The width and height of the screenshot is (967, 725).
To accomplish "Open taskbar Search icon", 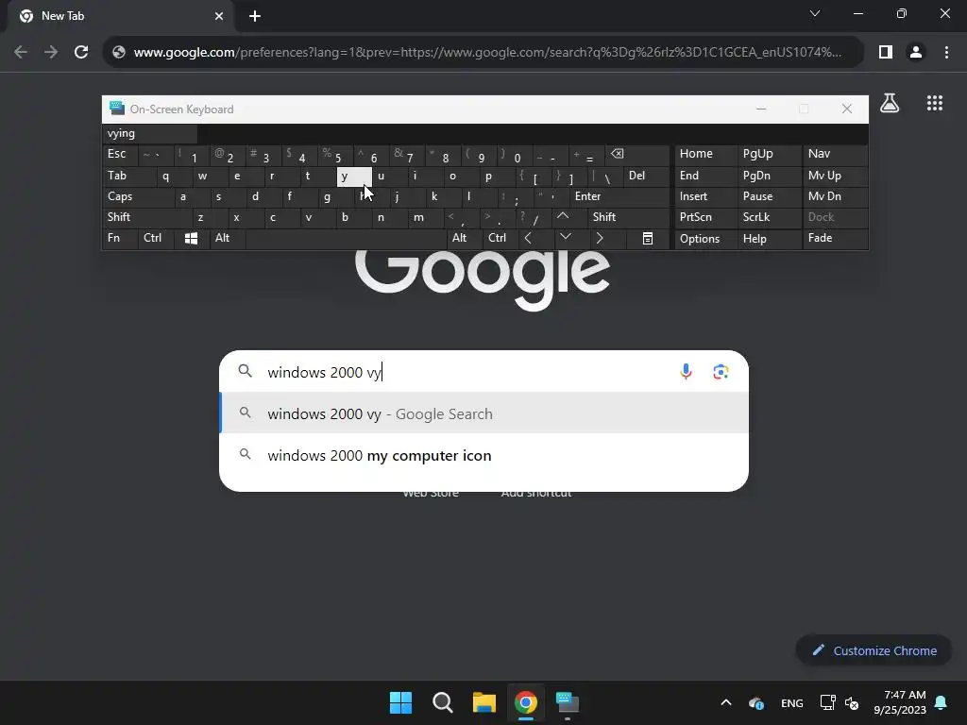I will (x=443, y=702).
